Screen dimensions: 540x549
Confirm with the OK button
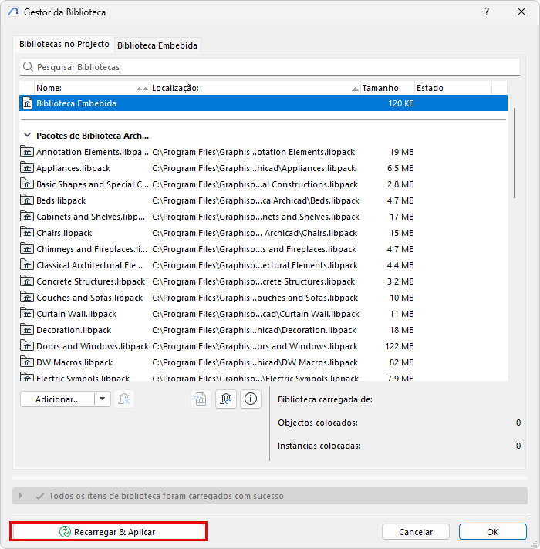click(493, 532)
